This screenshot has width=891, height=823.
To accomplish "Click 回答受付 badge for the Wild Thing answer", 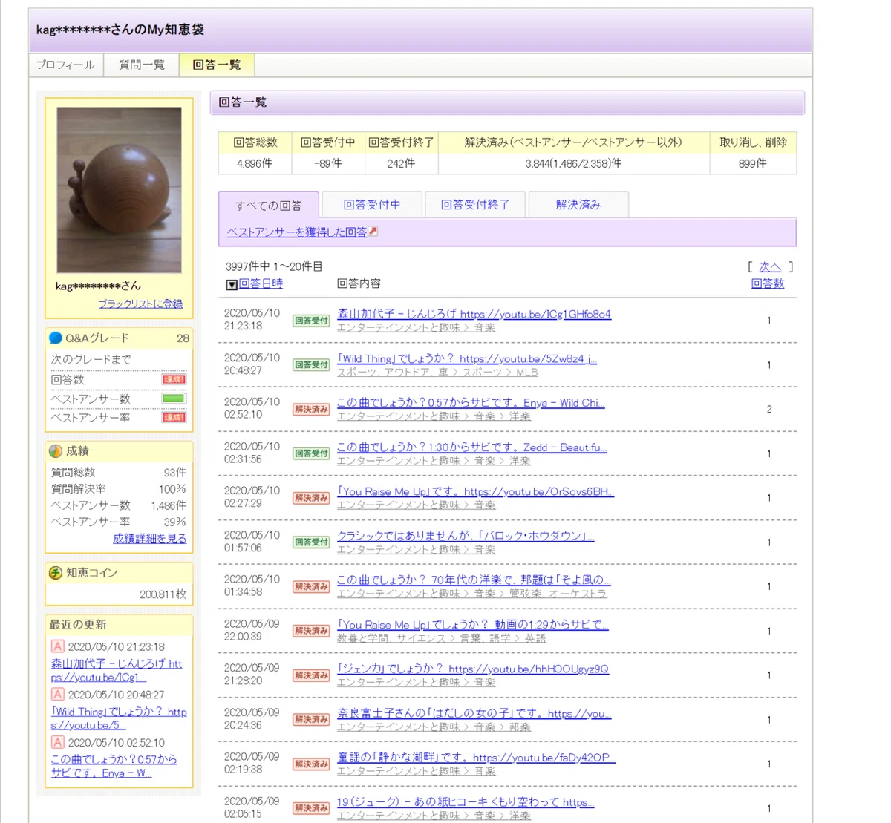I will [311, 365].
